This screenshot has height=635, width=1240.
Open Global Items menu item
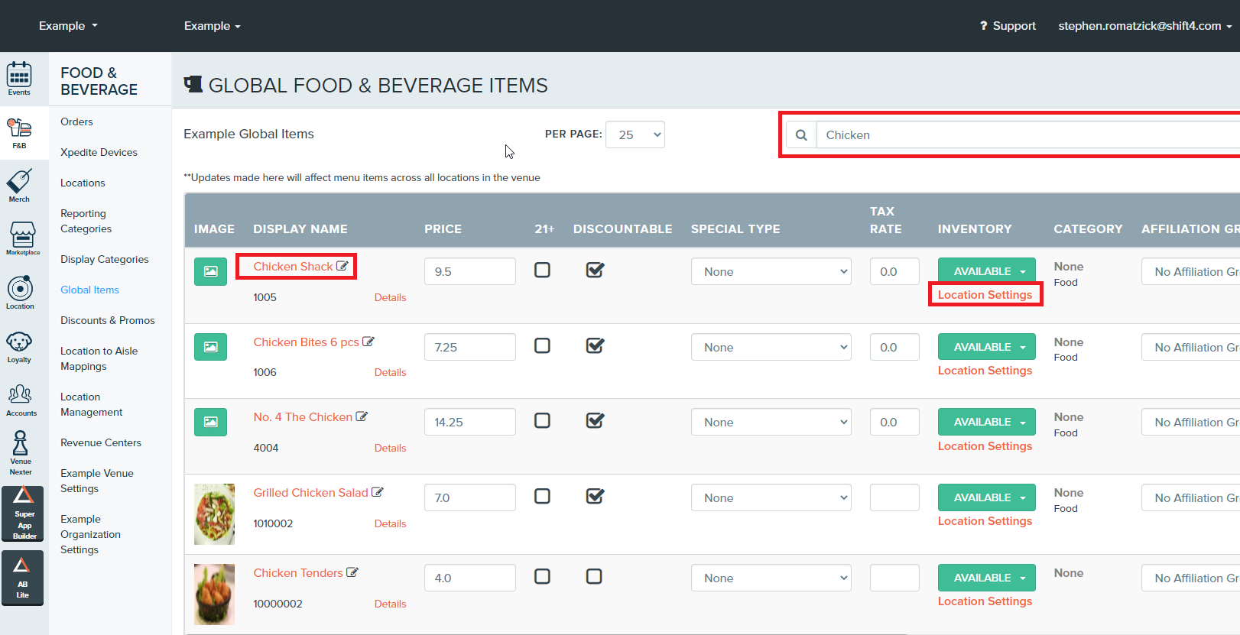(89, 290)
